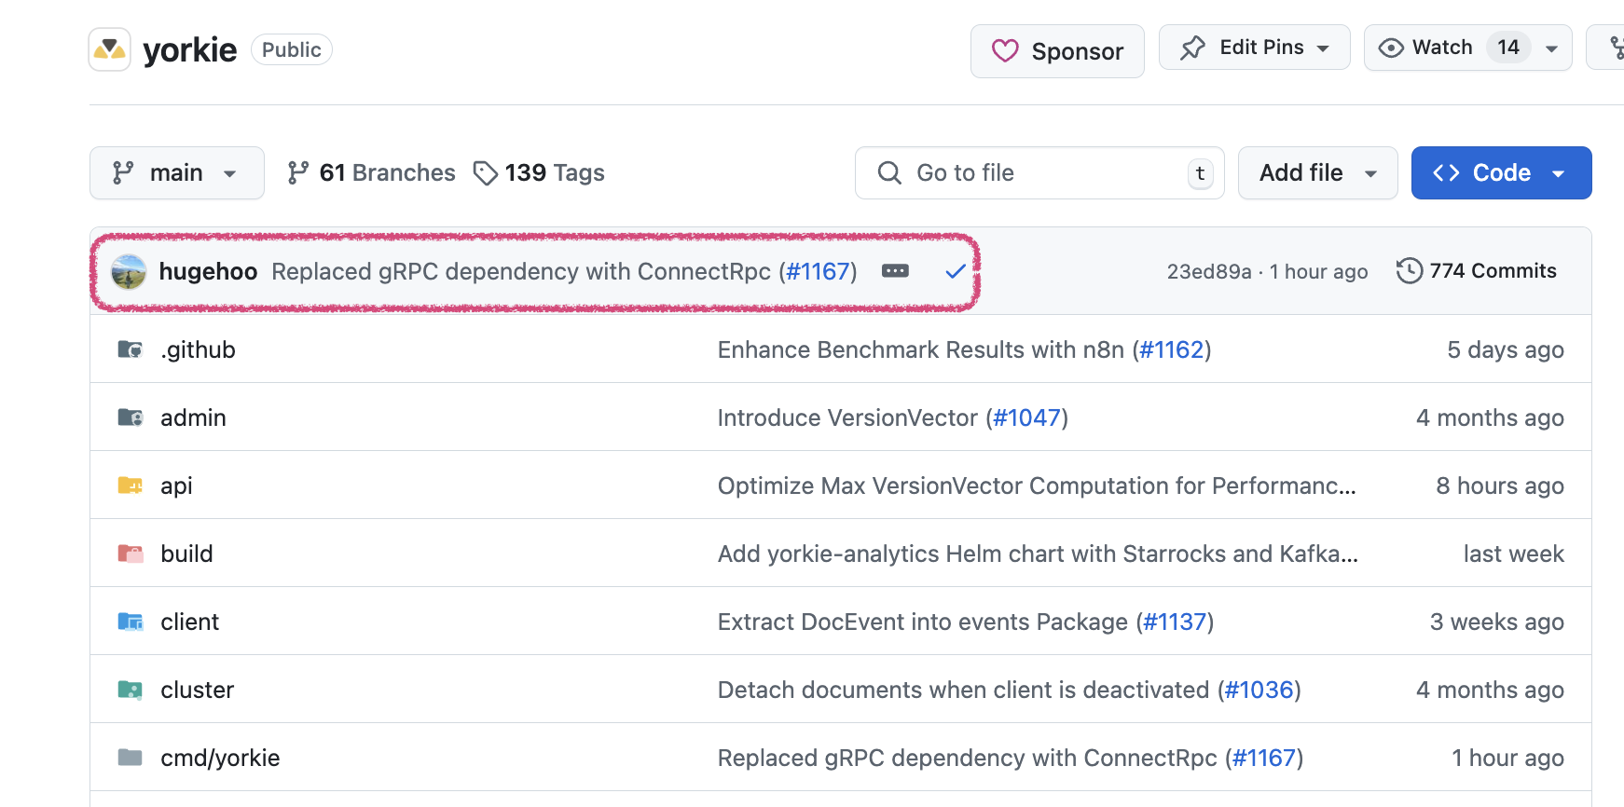
Task: Open the .github folder icon
Action: click(x=131, y=349)
